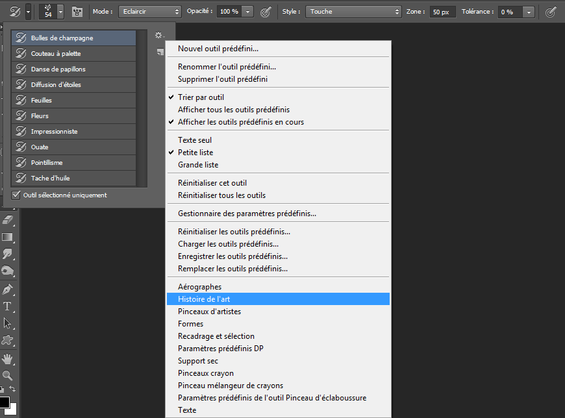Select the Gradient tool

coord(8,237)
